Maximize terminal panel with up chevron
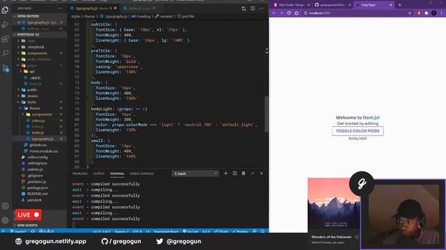Screen dimensions: 446x250 coord(252,173)
